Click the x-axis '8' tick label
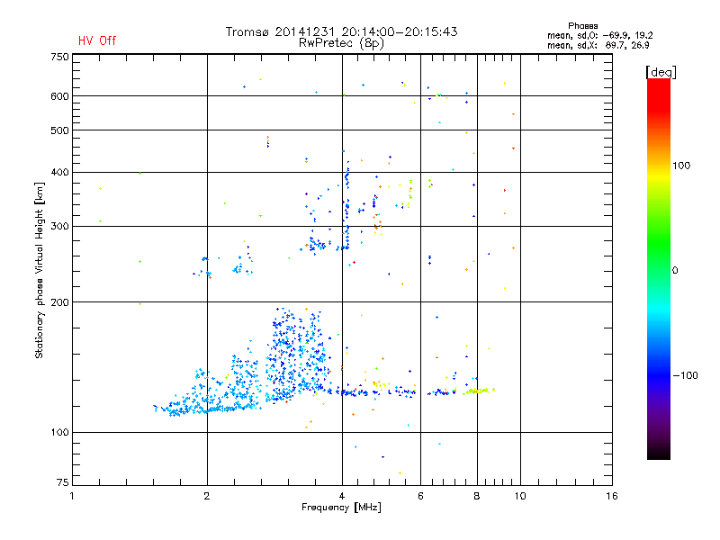 (x=477, y=496)
